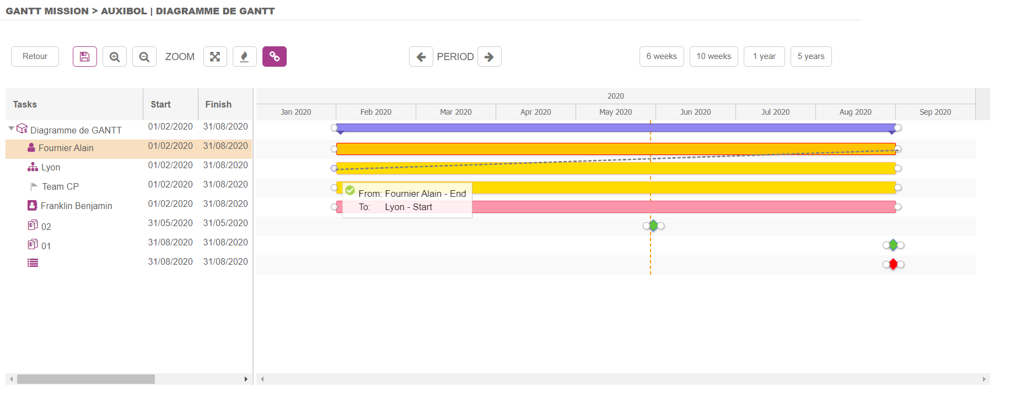
Task: Select the Lyon task row
Action: click(51, 168)
